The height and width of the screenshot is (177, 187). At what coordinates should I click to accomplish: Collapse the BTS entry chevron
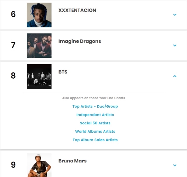(x=175, y=76)
